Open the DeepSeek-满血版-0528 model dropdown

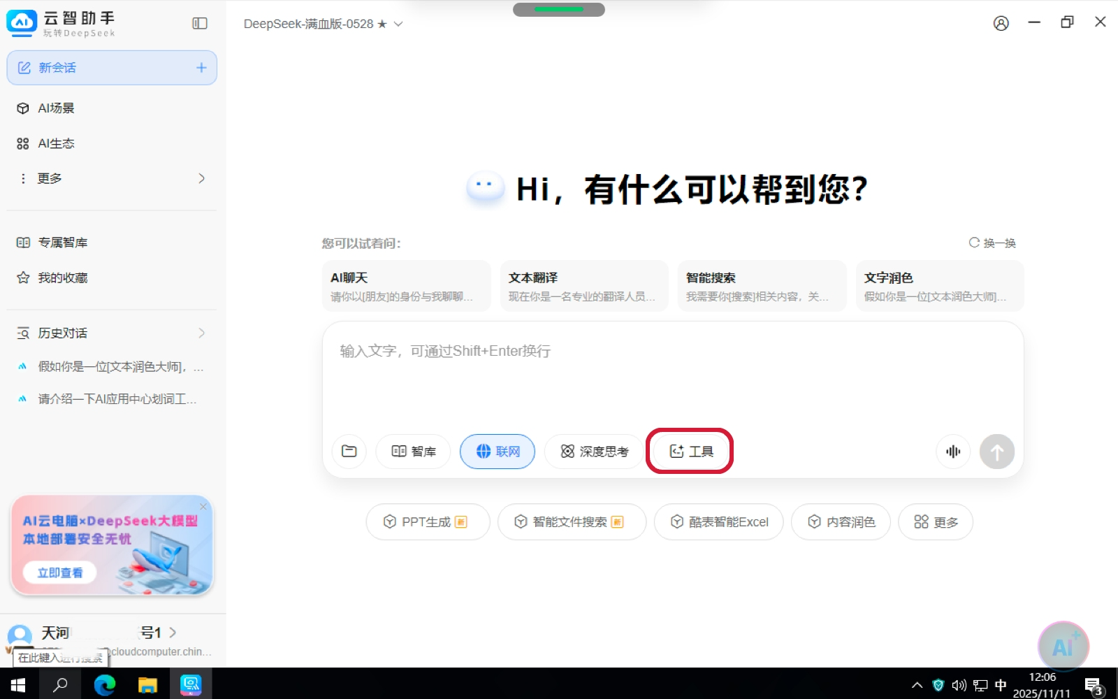pos(323,24)
